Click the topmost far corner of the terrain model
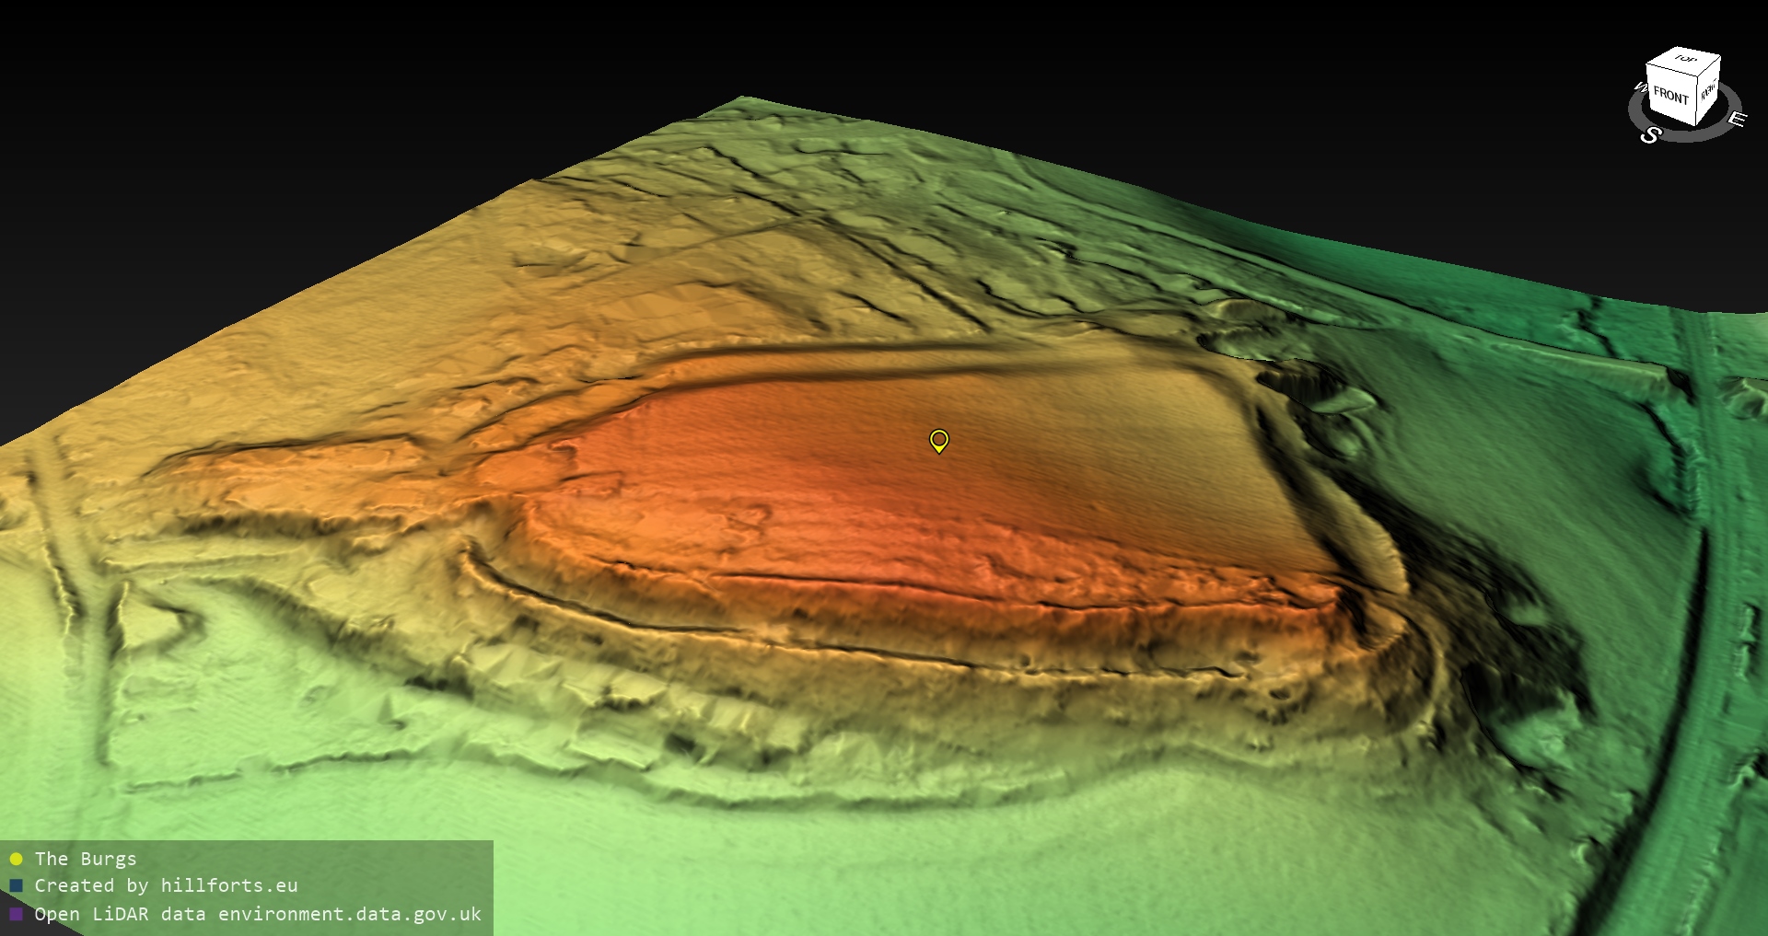This screenshot has height=936, width=1768. (744, 98)
